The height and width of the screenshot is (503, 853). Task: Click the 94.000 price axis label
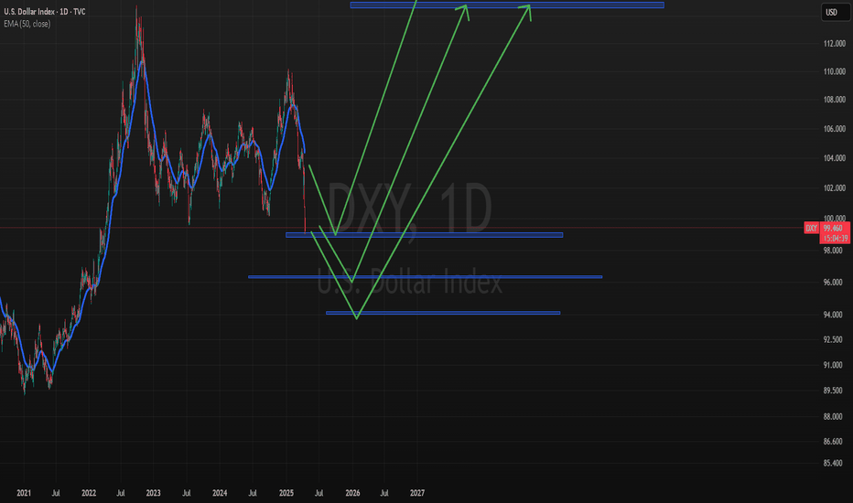[833, 315]
